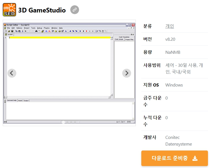
Task: Select the fourth carousel dot indicator
Action: coord(75,122)
